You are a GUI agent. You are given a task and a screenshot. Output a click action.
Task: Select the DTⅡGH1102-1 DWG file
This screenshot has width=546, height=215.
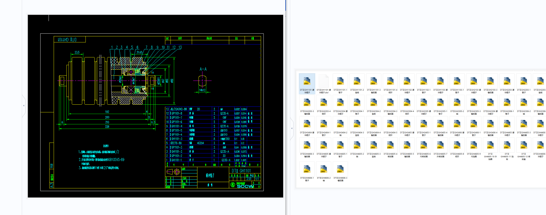pyautogui.click(x=424, y=84)
